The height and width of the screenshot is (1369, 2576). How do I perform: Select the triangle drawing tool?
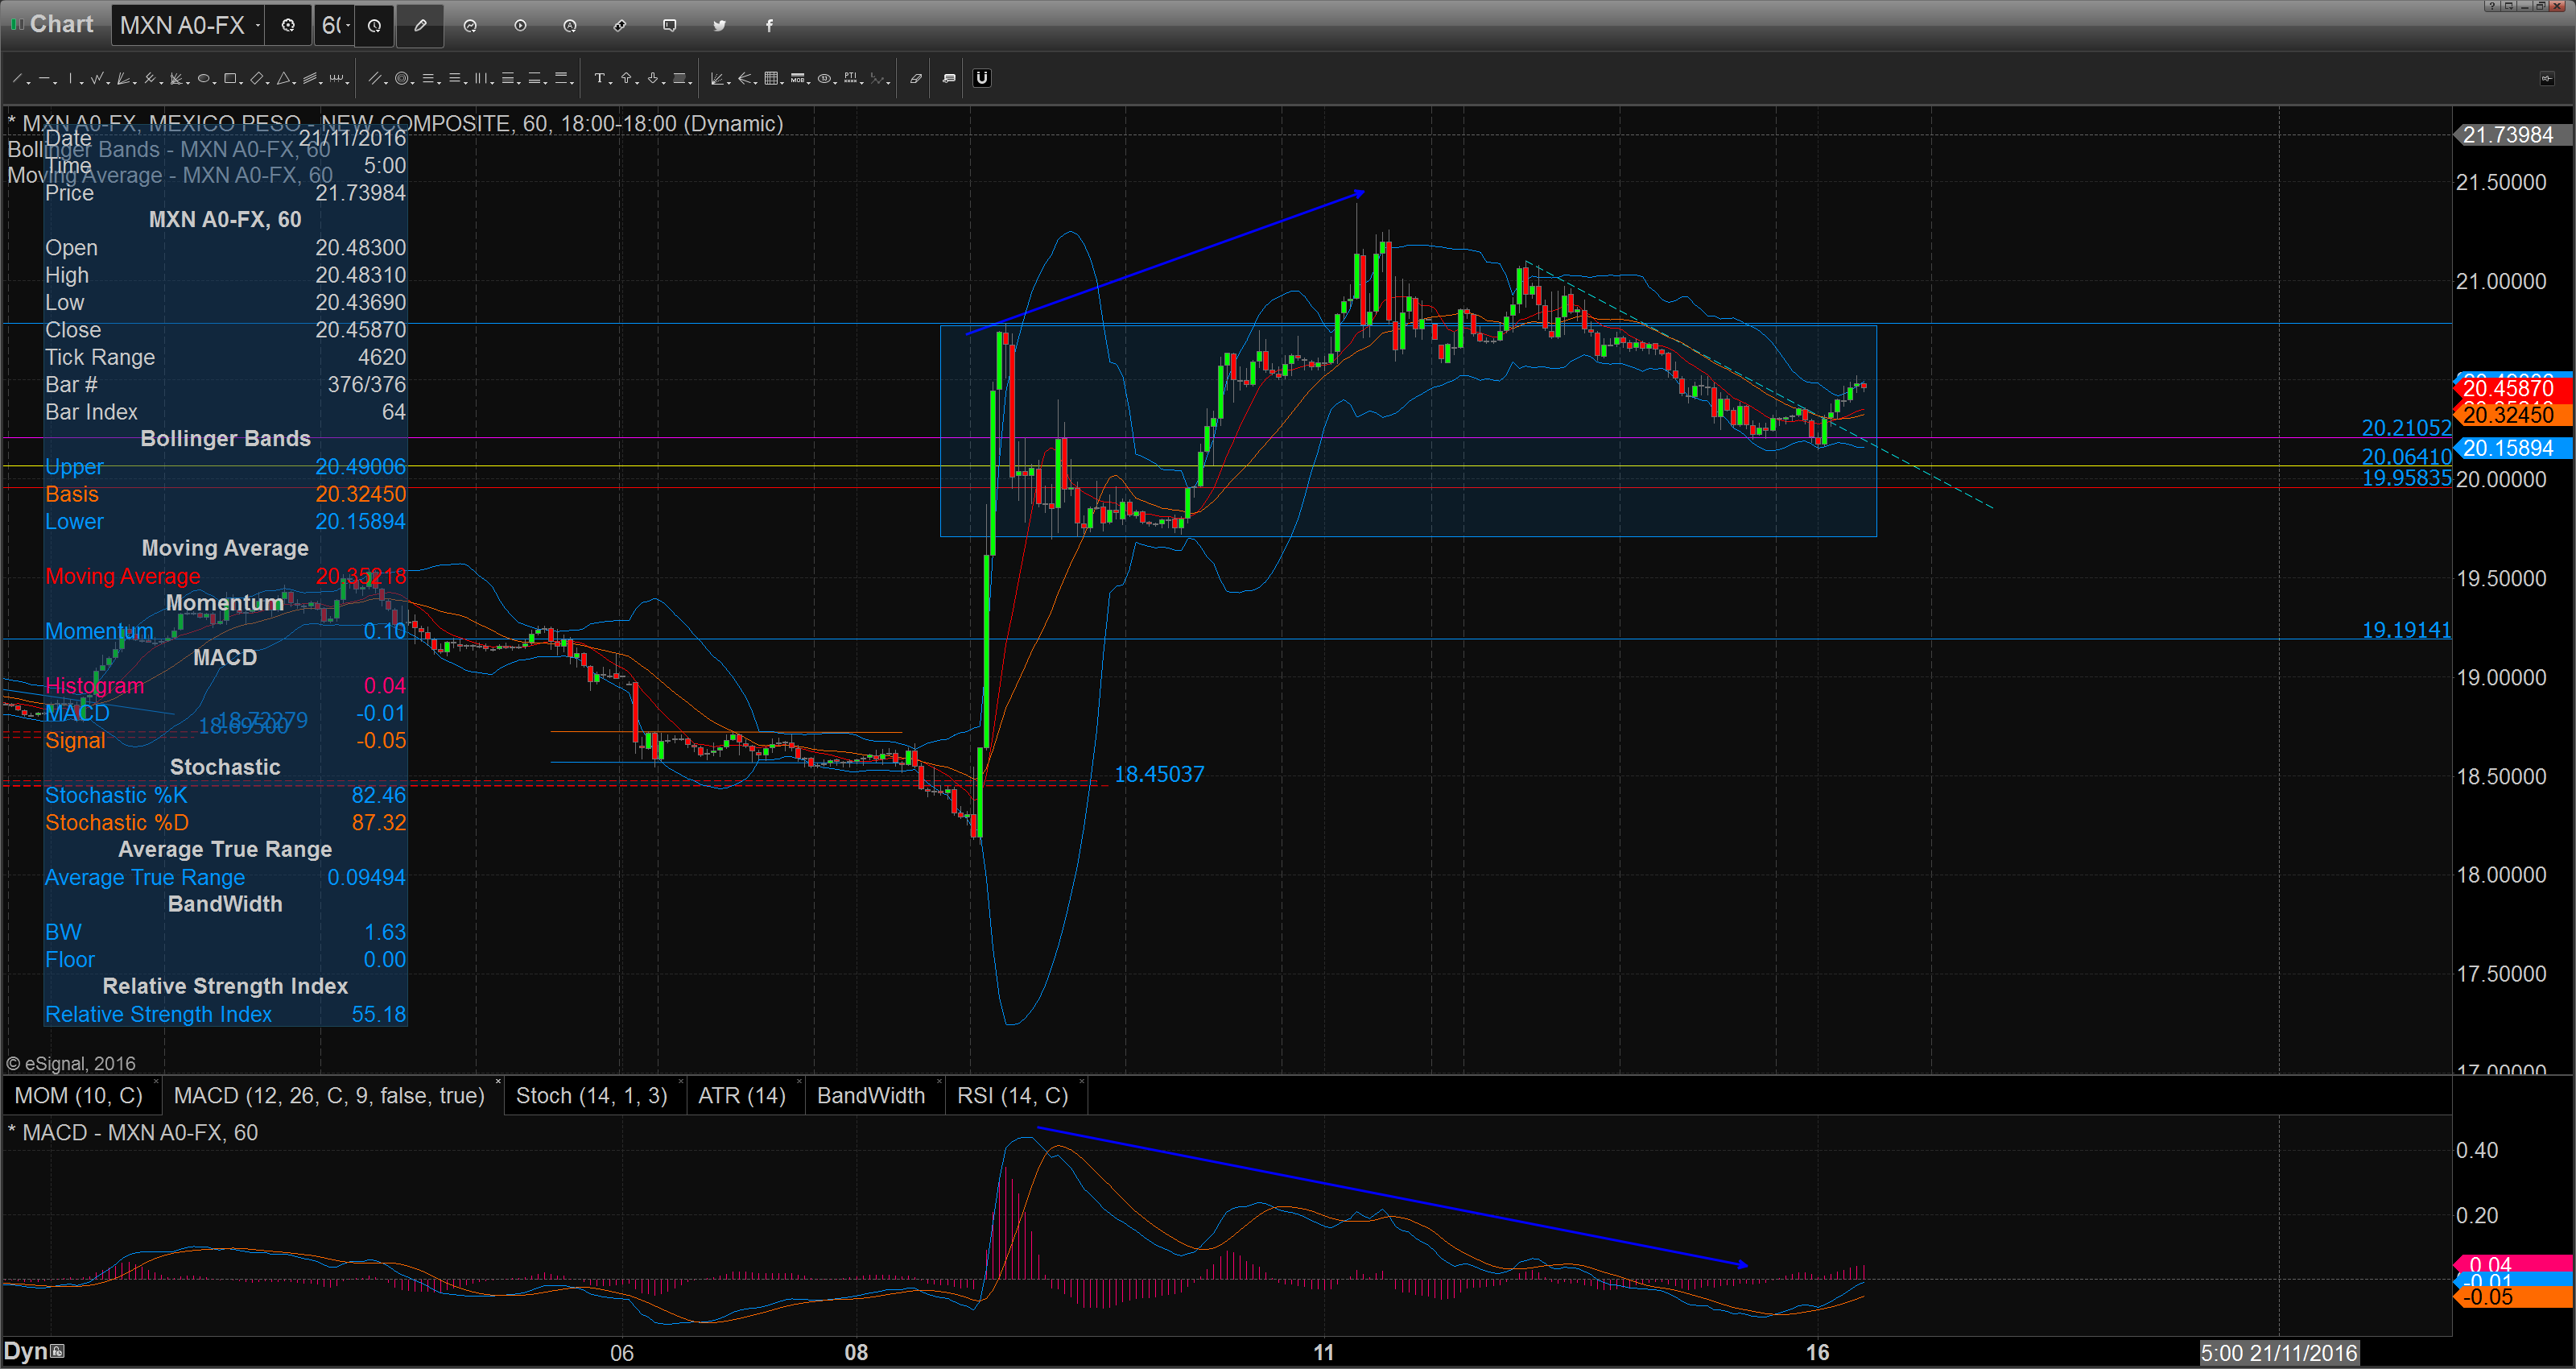click(x=283, y=78)
